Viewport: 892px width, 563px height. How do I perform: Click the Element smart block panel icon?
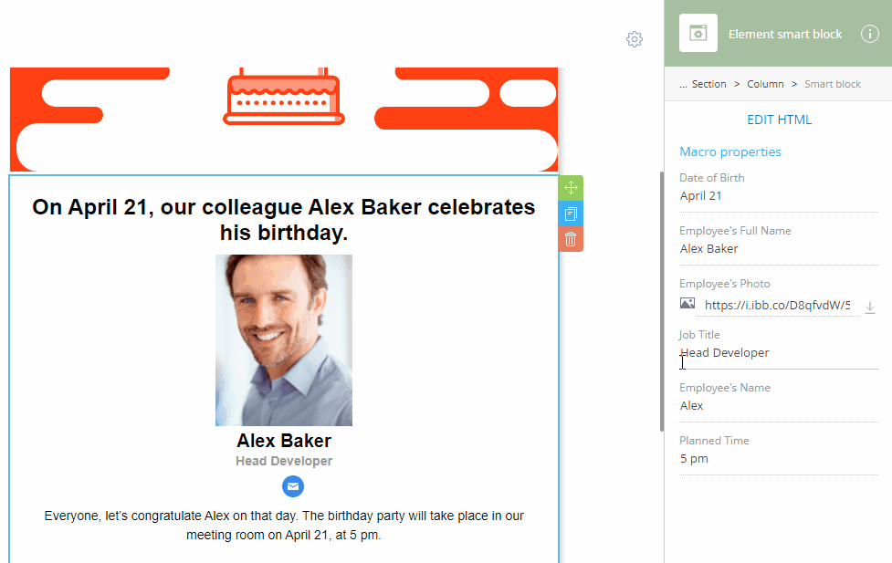click(x=698, y=34)
